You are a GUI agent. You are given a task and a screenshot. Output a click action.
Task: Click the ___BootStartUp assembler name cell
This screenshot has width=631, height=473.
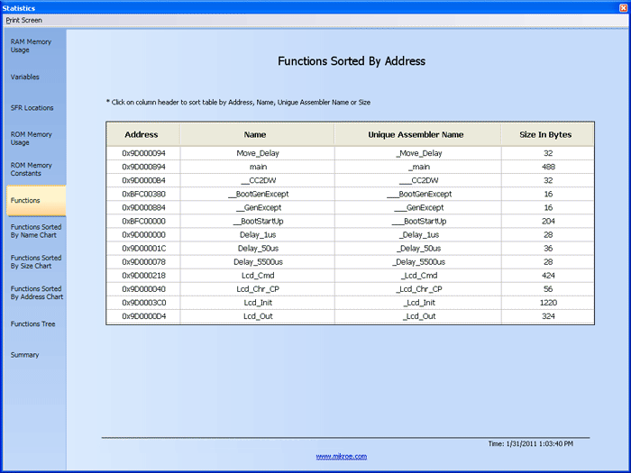[x=418, y=222]
